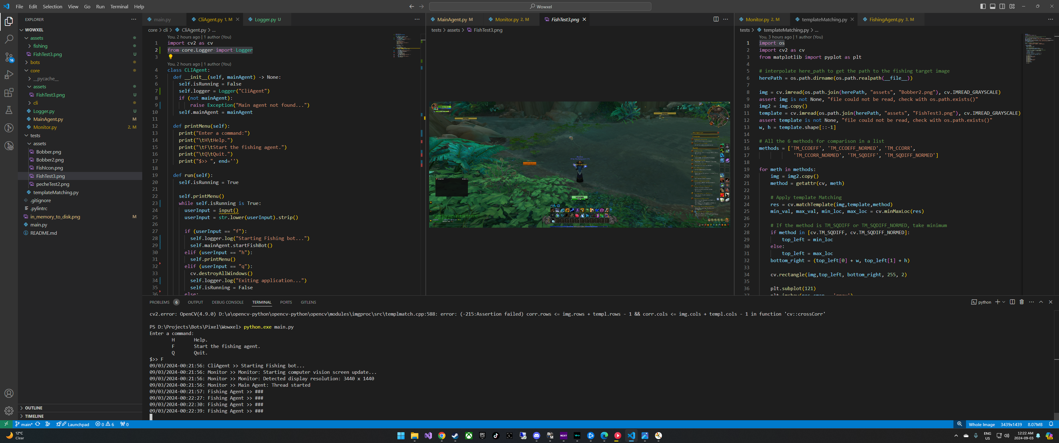Toggle the primary sidebar layout button
Screen dimensions: 1059x443
point(983,6)
